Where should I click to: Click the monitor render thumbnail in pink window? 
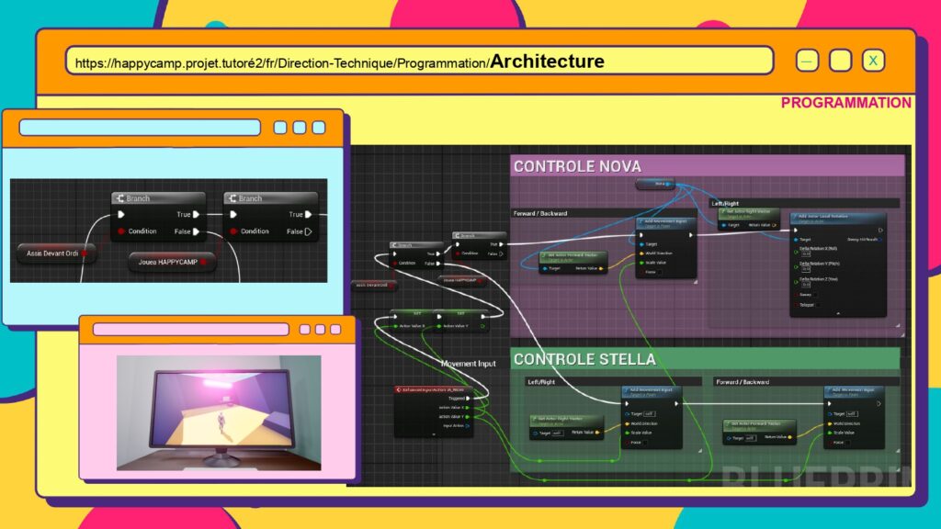pyautogui.click(x=219, y=412)
